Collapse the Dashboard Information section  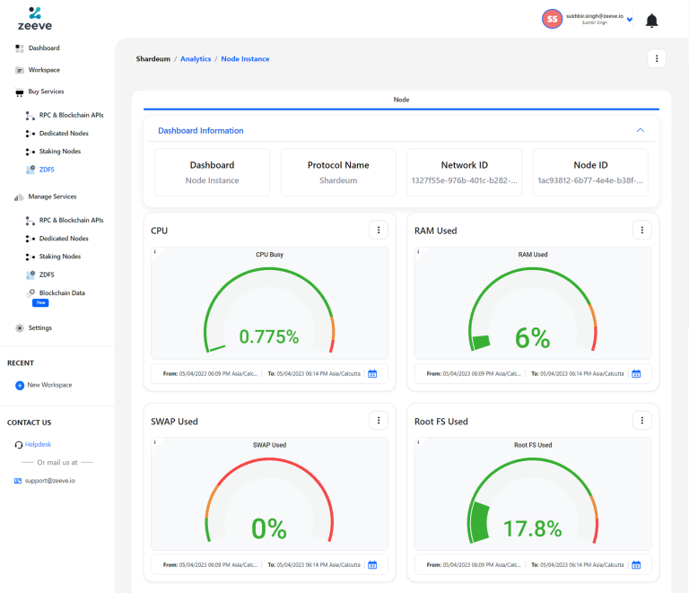(640, 130)
